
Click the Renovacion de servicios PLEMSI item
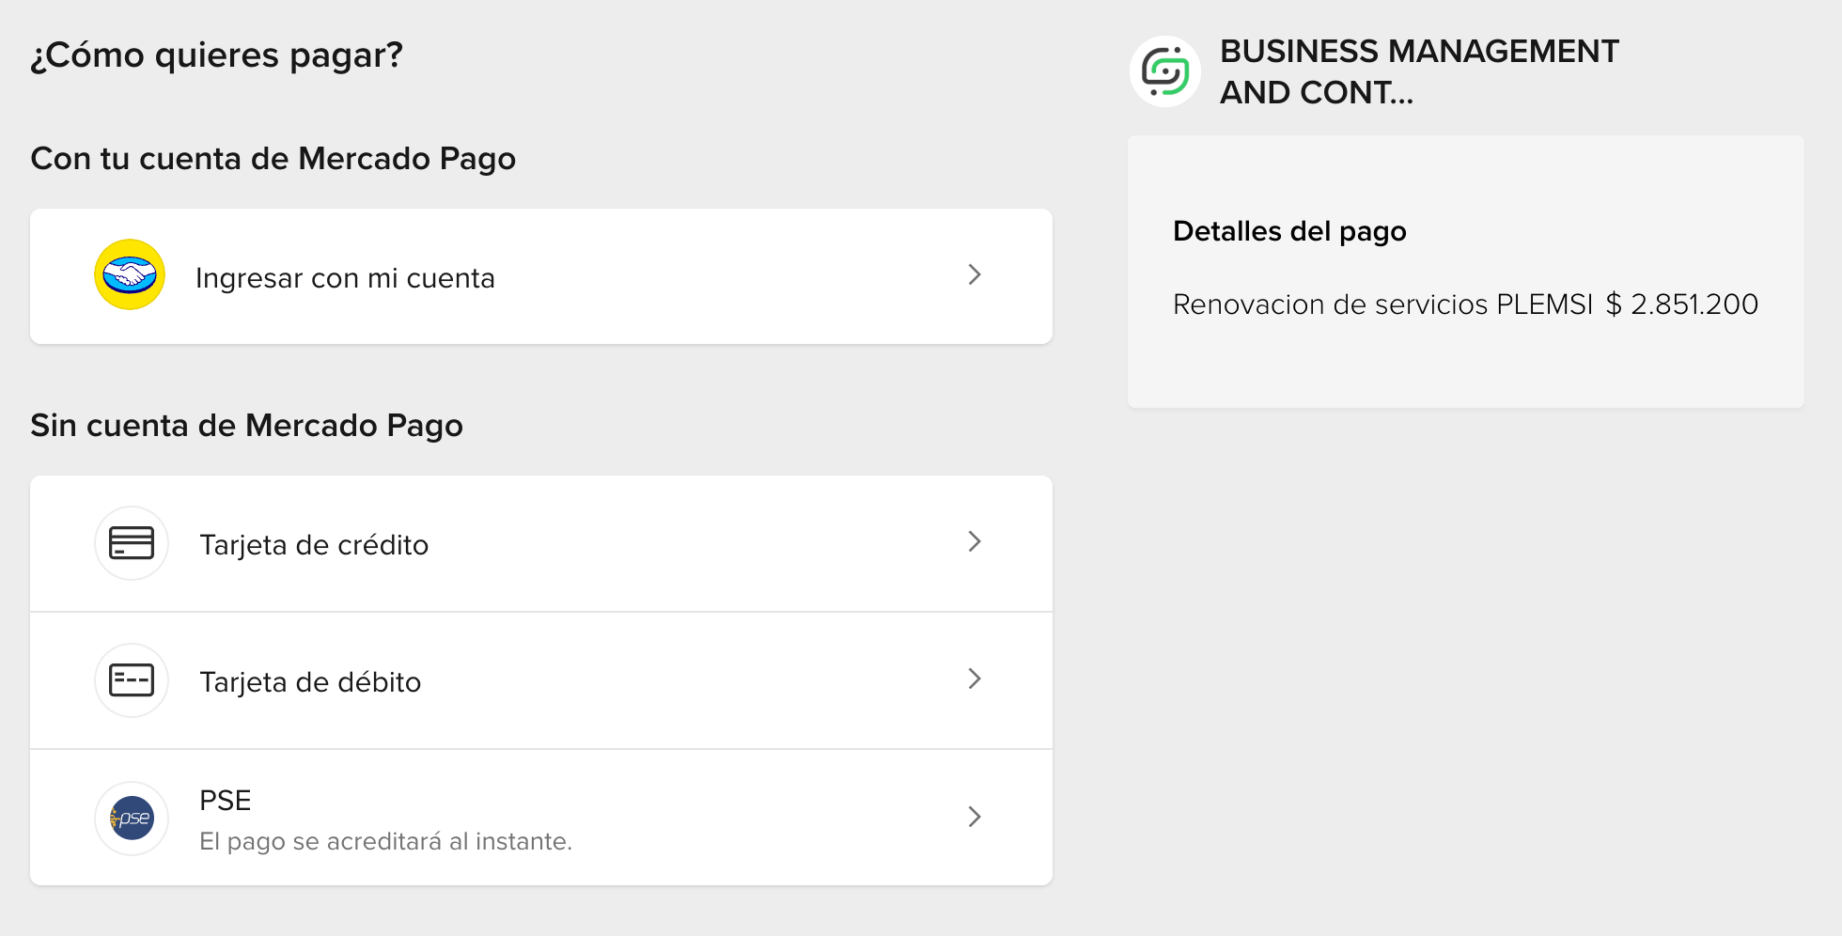1382,304
